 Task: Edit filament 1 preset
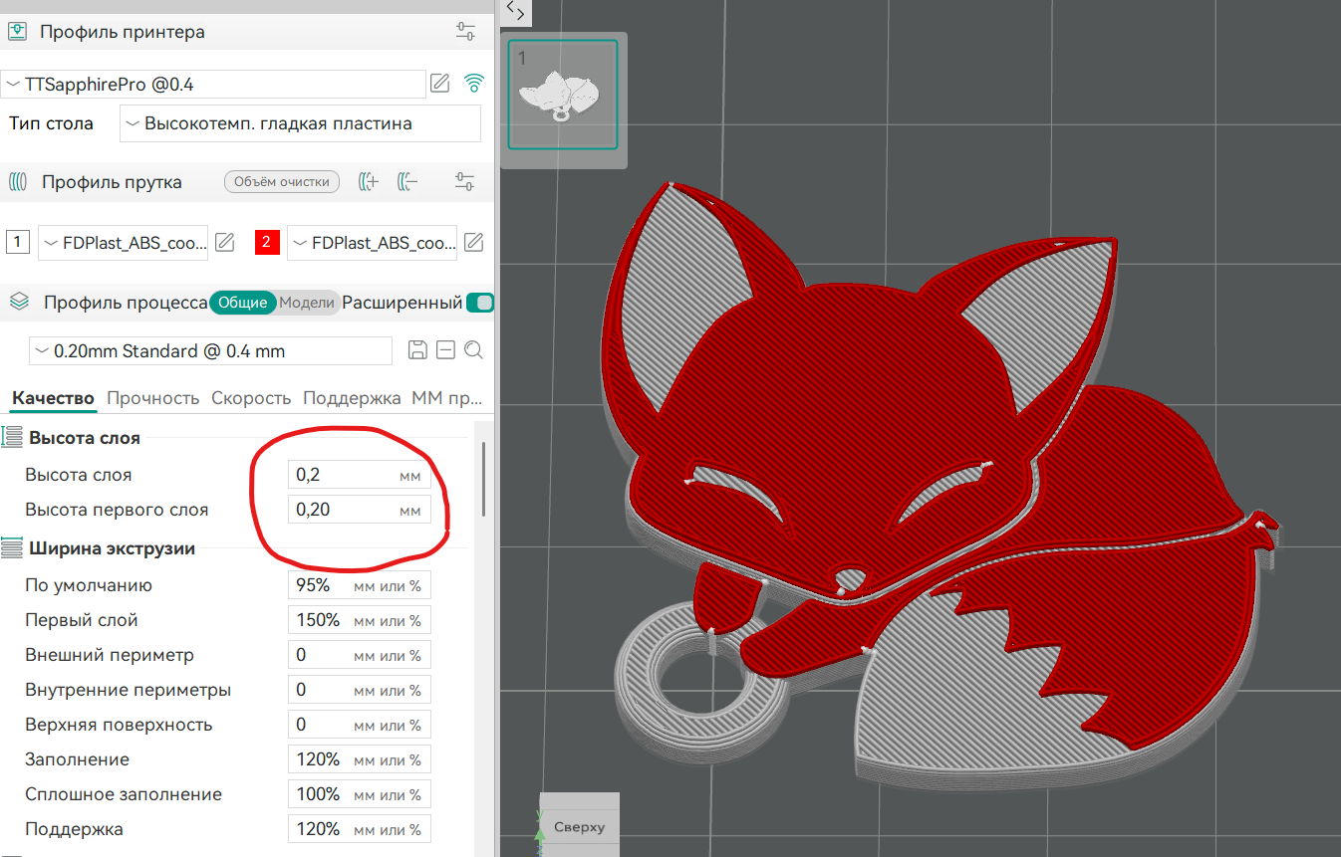pyautogui.click(x=225, y=242)
